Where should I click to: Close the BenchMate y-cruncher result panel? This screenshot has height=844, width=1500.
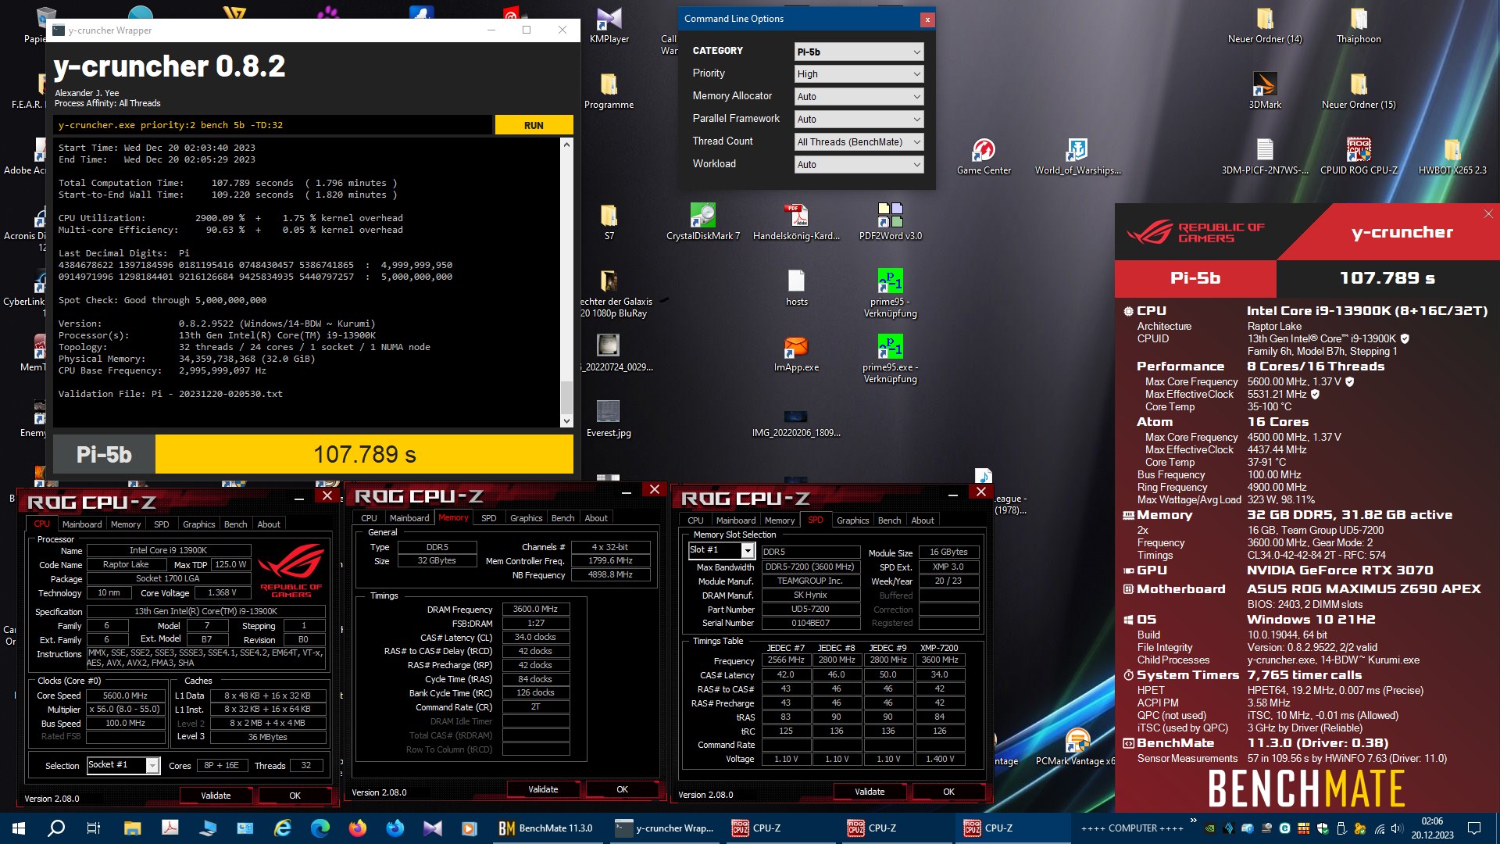pyautogui.click(x=1488, y=213)
